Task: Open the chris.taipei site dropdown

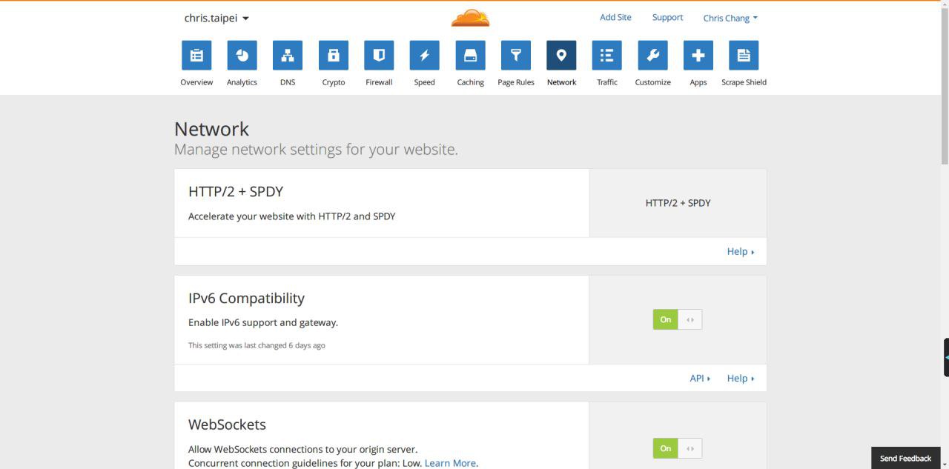Action: pos(216,18)
